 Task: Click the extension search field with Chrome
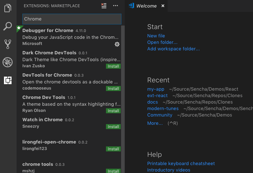72,19
